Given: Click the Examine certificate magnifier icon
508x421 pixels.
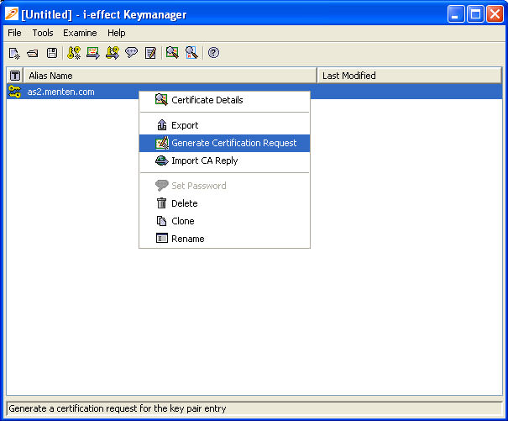Looking at the screenshot, I should click(172, 53).
